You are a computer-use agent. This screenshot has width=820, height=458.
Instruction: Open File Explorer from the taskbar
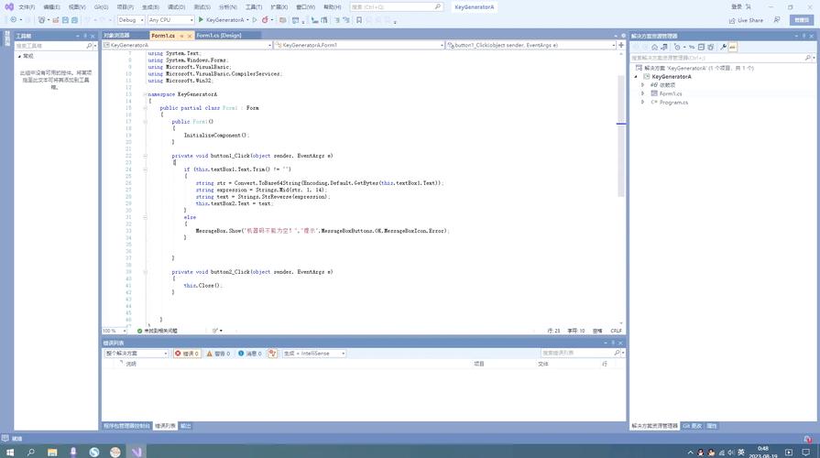click(x=52, y=452)
